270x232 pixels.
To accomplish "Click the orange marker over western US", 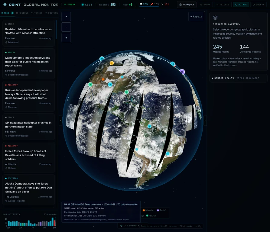I will pyautogui.click(x=103, y=79).
